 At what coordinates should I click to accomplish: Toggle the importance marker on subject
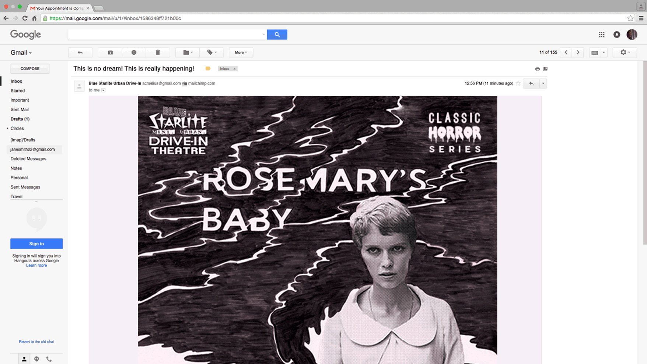(208, 69)
